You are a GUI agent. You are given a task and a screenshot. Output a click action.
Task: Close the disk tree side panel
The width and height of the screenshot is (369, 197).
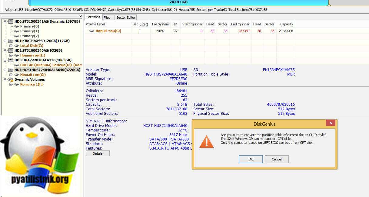(x=80, y=16)
